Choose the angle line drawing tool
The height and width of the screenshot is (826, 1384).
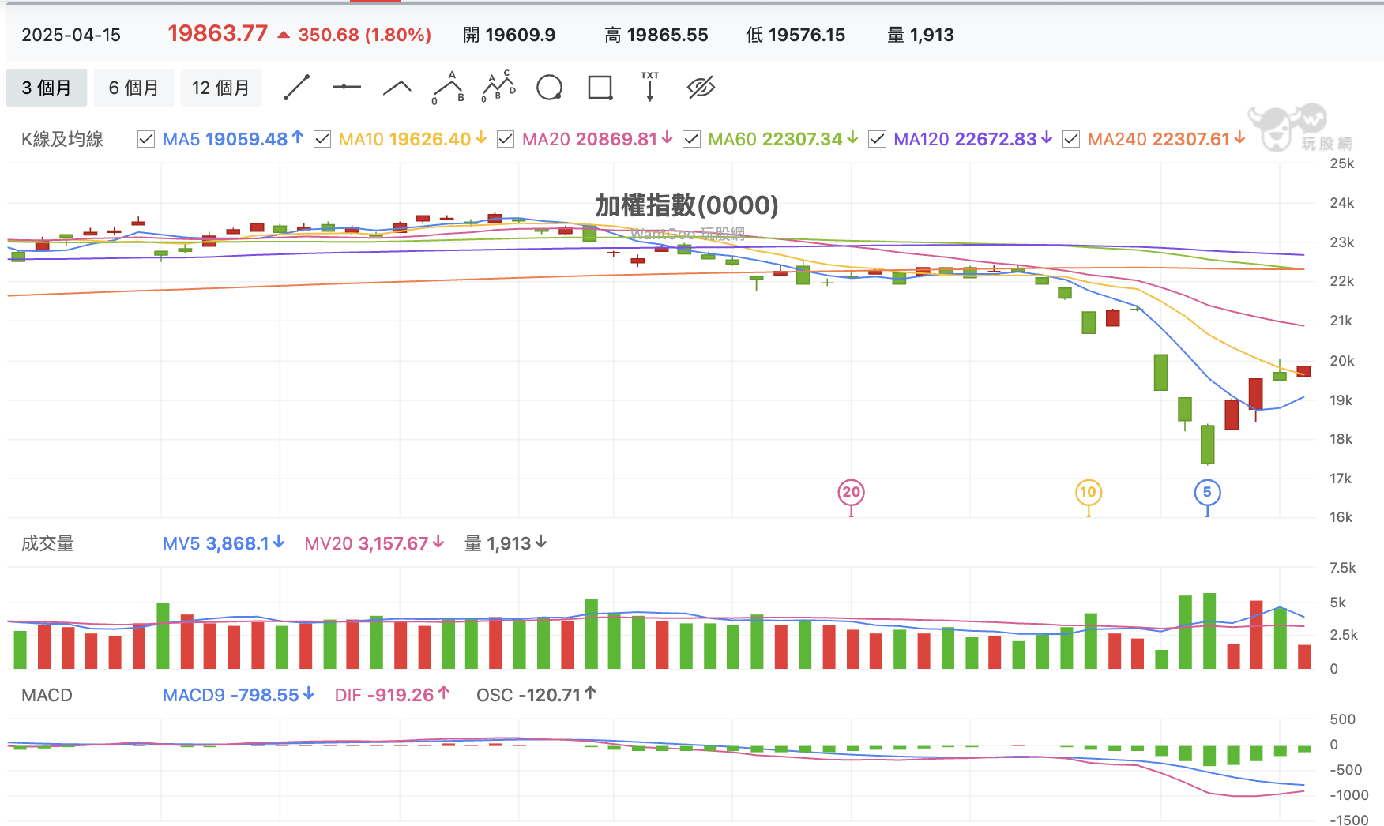point(397,88)
